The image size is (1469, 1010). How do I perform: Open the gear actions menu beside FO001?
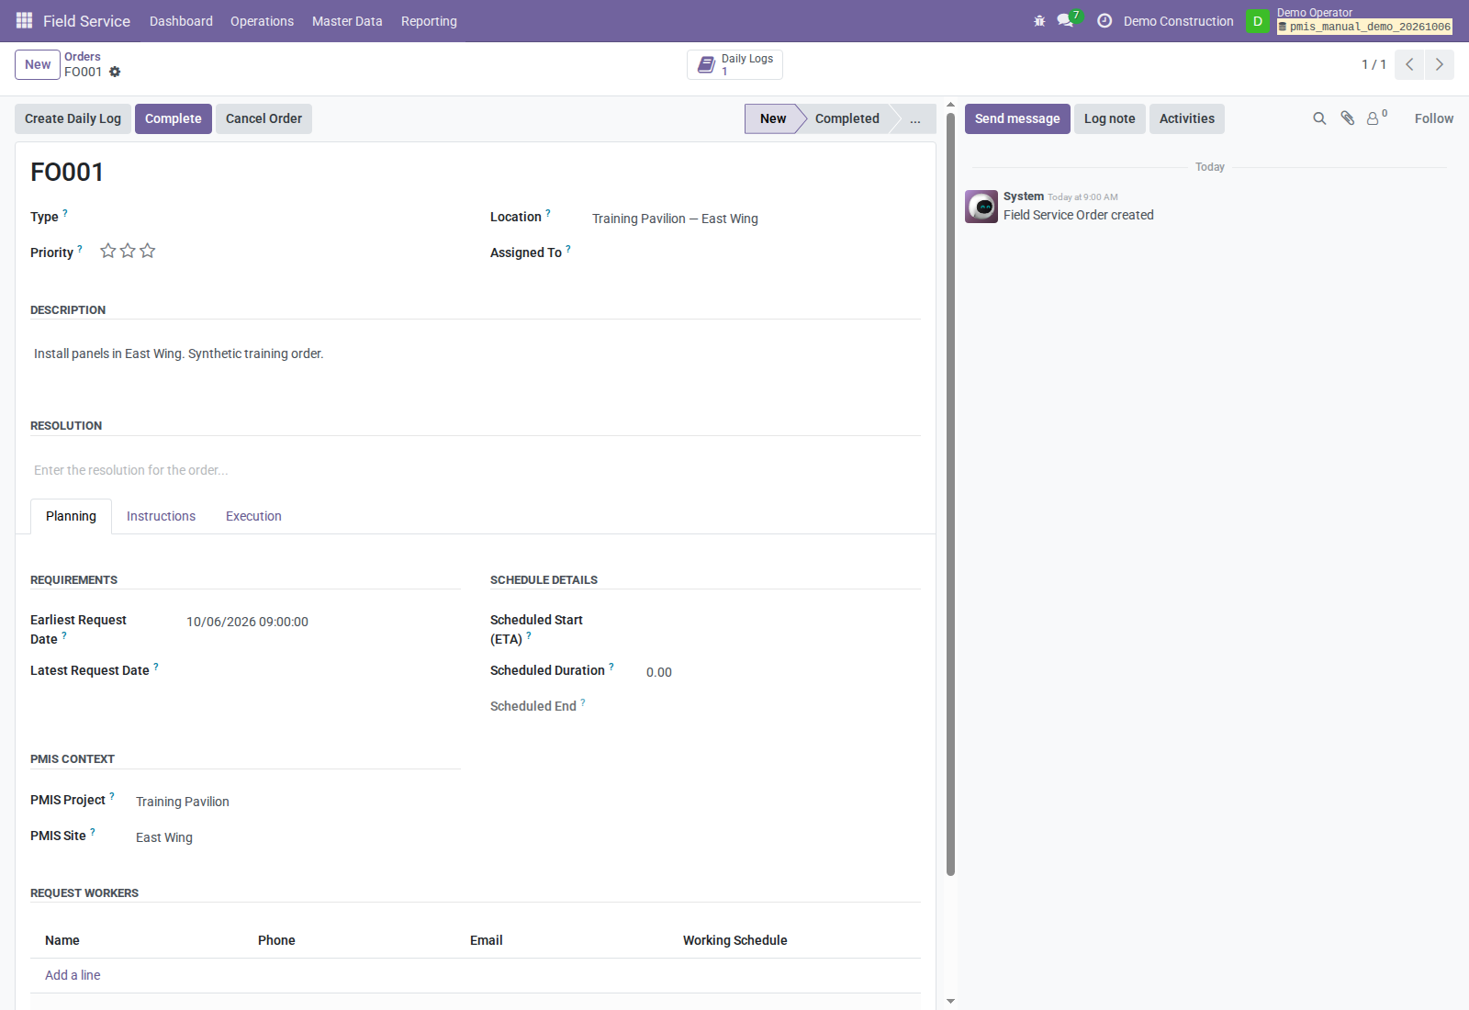[115, 72]
